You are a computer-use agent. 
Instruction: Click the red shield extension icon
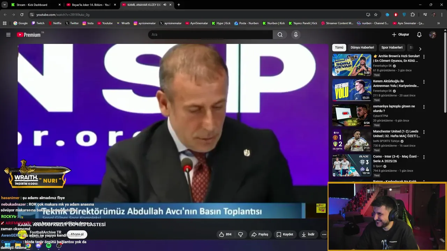pyautogui.click(x=396, y=15)
